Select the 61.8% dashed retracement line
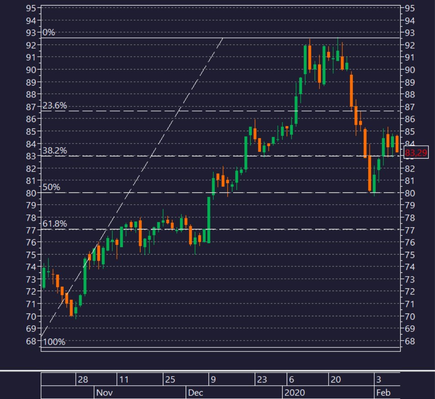 [220, 229]
